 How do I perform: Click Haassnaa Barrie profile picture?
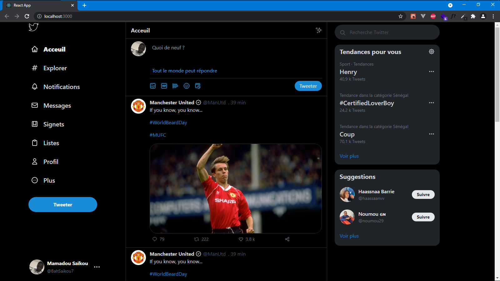tap(347, 195)
